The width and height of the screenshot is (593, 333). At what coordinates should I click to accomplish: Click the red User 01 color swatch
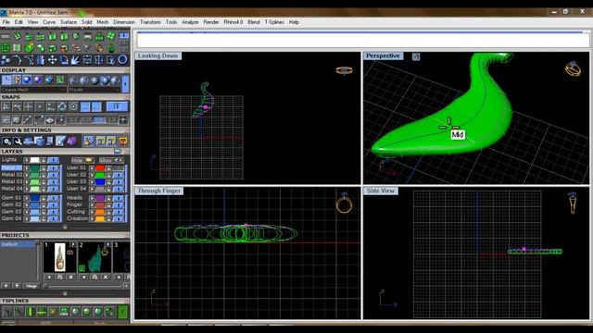(x=100, y=168)
